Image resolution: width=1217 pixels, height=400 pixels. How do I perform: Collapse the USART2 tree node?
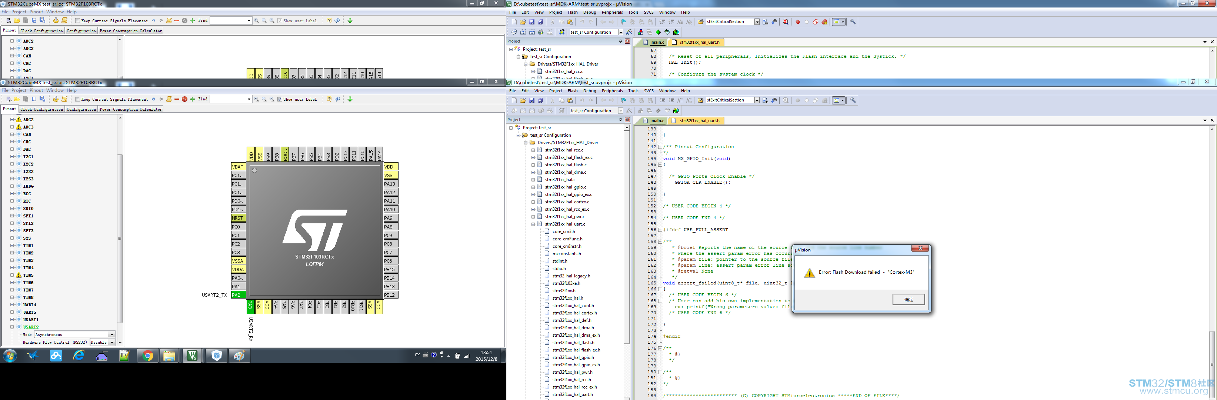tap(12, 327)
